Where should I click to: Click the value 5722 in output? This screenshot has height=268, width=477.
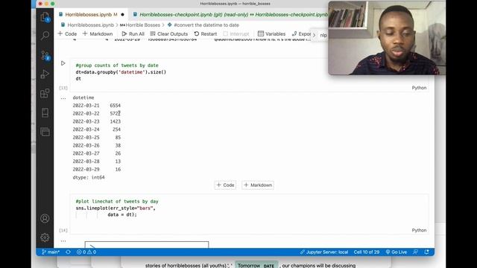116,113
